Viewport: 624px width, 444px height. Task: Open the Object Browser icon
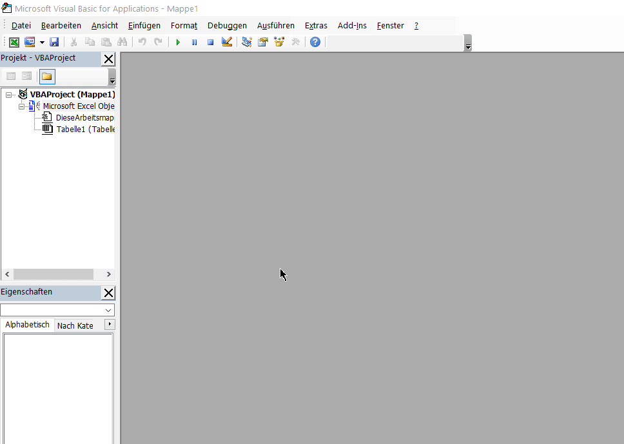(279, 42)
